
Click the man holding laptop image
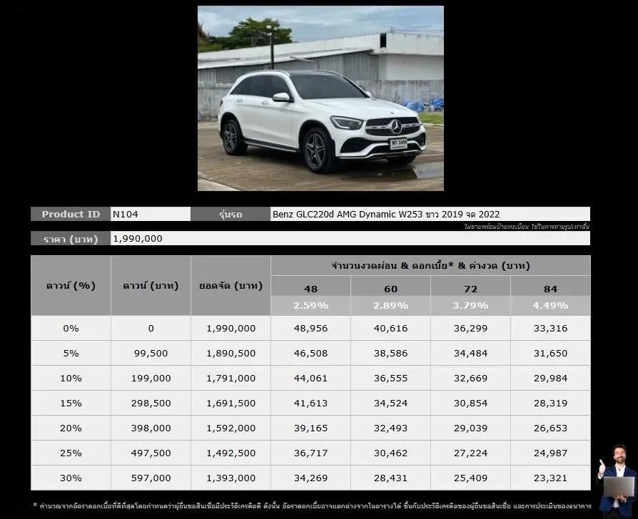pyautogui.click(x=617, y=481)
